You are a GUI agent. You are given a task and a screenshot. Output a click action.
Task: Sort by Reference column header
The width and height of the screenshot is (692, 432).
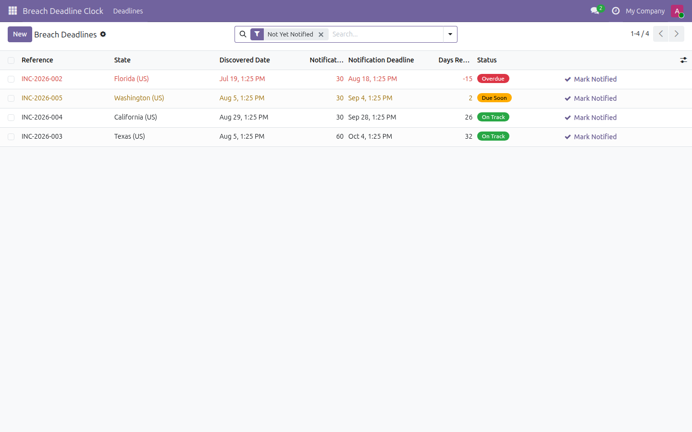(x=37, y=60)
